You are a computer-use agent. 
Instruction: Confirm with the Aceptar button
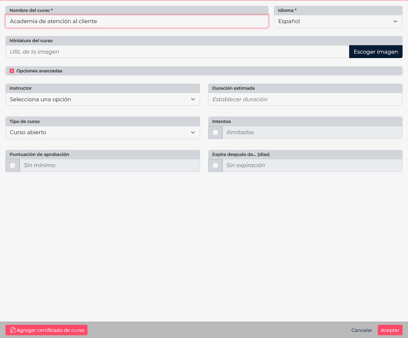[390, 330]
